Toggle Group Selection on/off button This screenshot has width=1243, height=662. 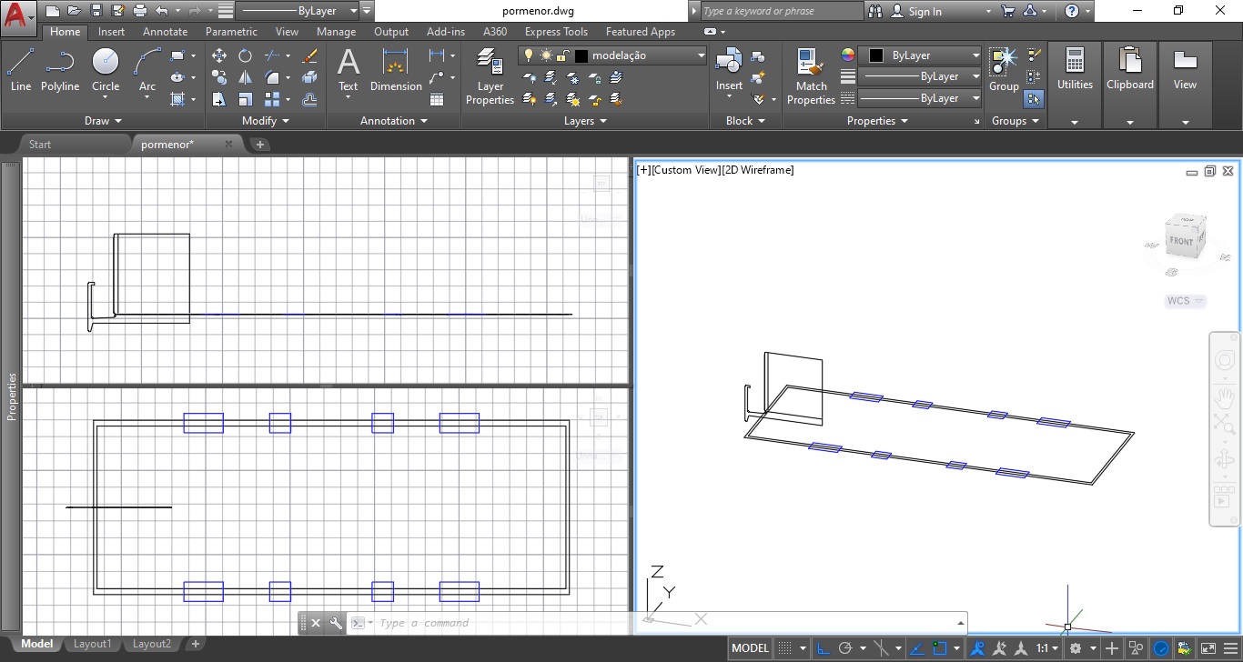click(x=1034, y=98)
